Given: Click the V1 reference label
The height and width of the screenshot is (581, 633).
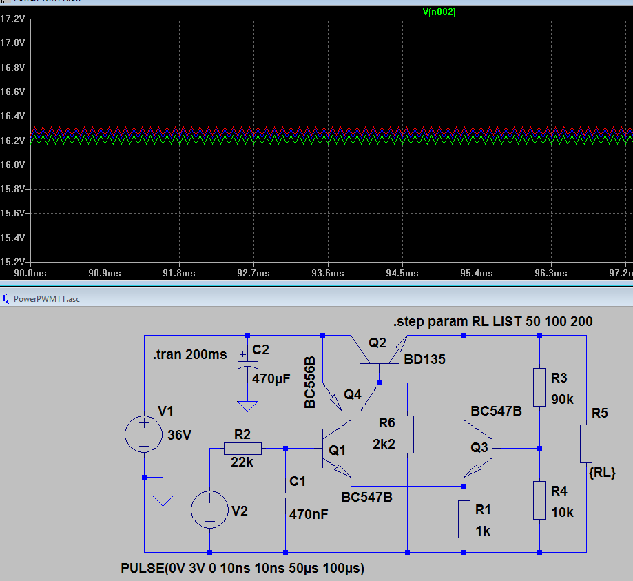Looking at the screenshot, I should [x=165, y=411].
